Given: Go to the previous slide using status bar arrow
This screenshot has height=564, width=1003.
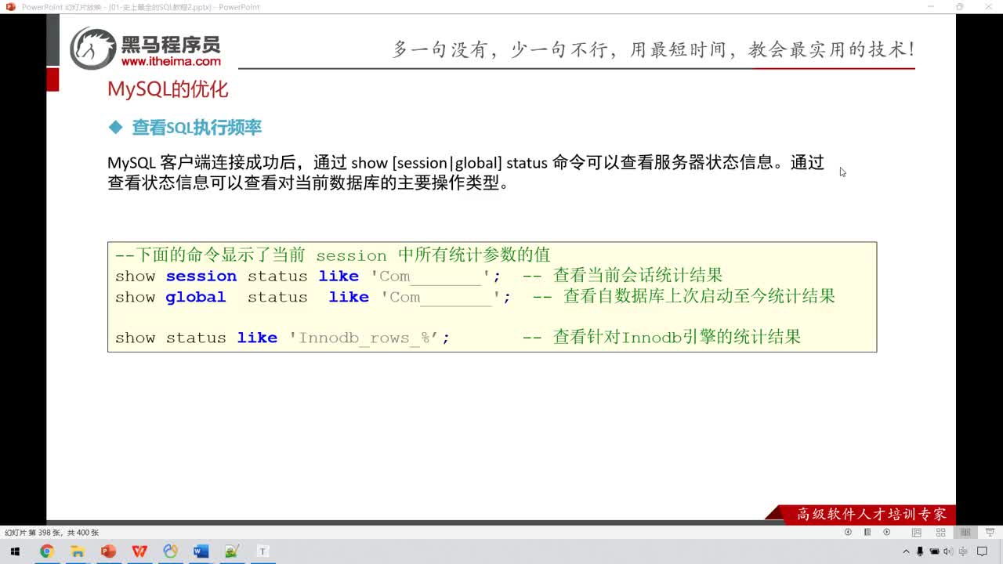Looking at the screenshot, I should (x=848, y=532).
